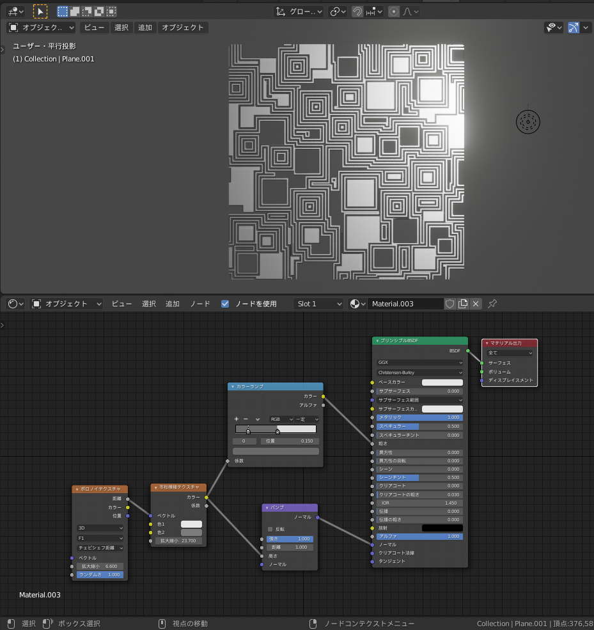Open the チェビシェフ距離 dropdown in Voronoi node
Viewport: 594px width, 630px height.
100,547
